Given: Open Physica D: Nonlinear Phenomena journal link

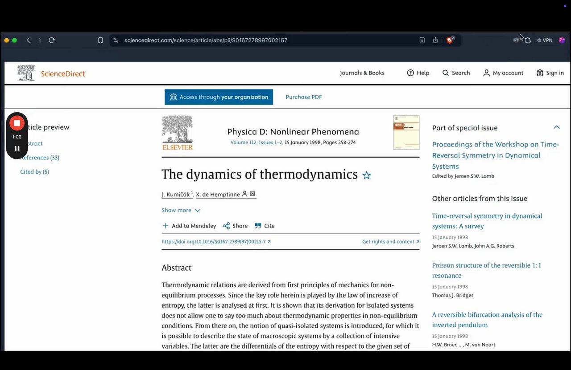Looking at the screenshot, I should click(x=293, y=132).
